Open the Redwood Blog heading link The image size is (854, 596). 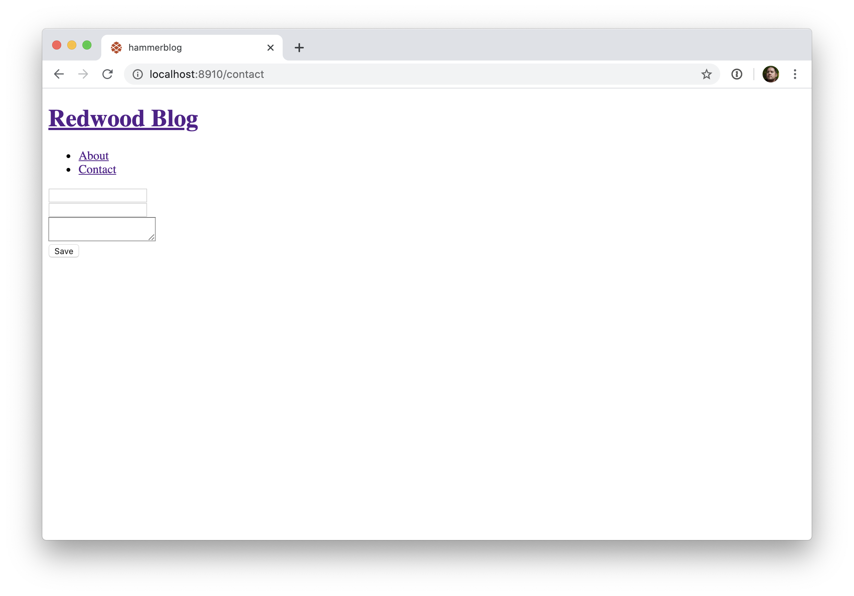pyautogui.click(x=123, y=118)
